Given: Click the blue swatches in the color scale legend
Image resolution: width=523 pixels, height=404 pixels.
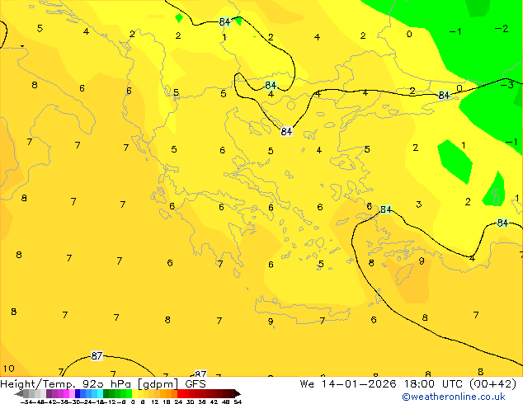Looking at the screenshot, I should 89,394.
